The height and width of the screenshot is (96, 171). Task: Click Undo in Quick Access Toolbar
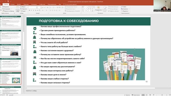tap(2, 1)
